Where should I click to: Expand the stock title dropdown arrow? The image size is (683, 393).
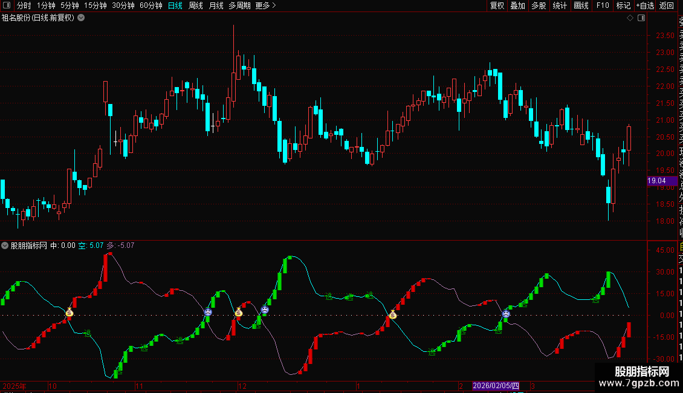81,18
